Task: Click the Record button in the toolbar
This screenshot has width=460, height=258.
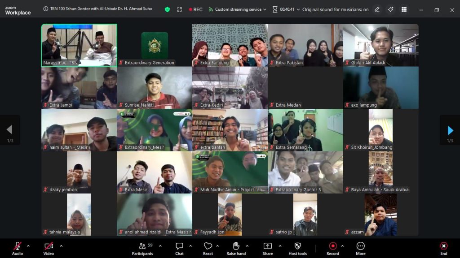Action: pos(333,248)
